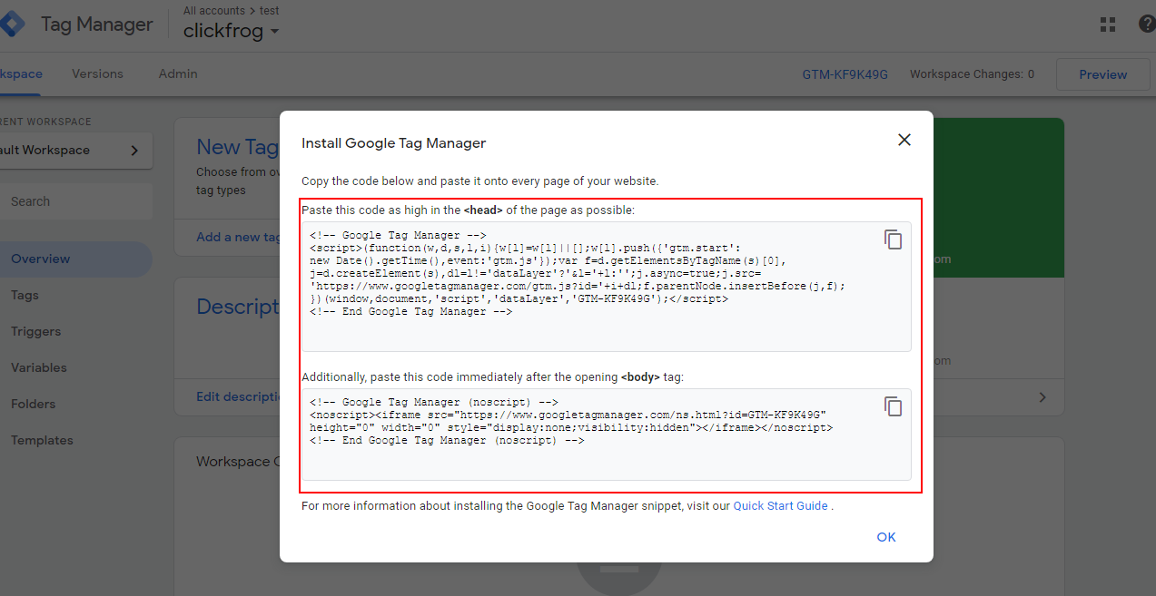
Task: Switch to the Admin tab
Action: click(x=177, y=74)
